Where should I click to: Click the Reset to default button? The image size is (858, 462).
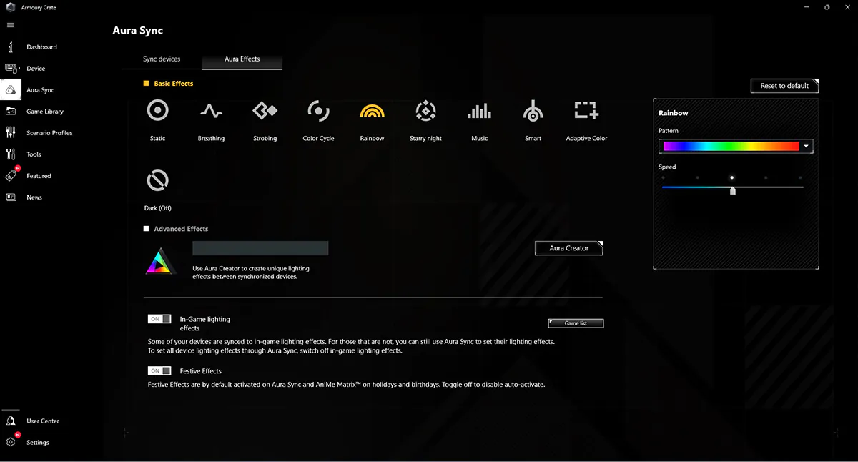(784, 86)
